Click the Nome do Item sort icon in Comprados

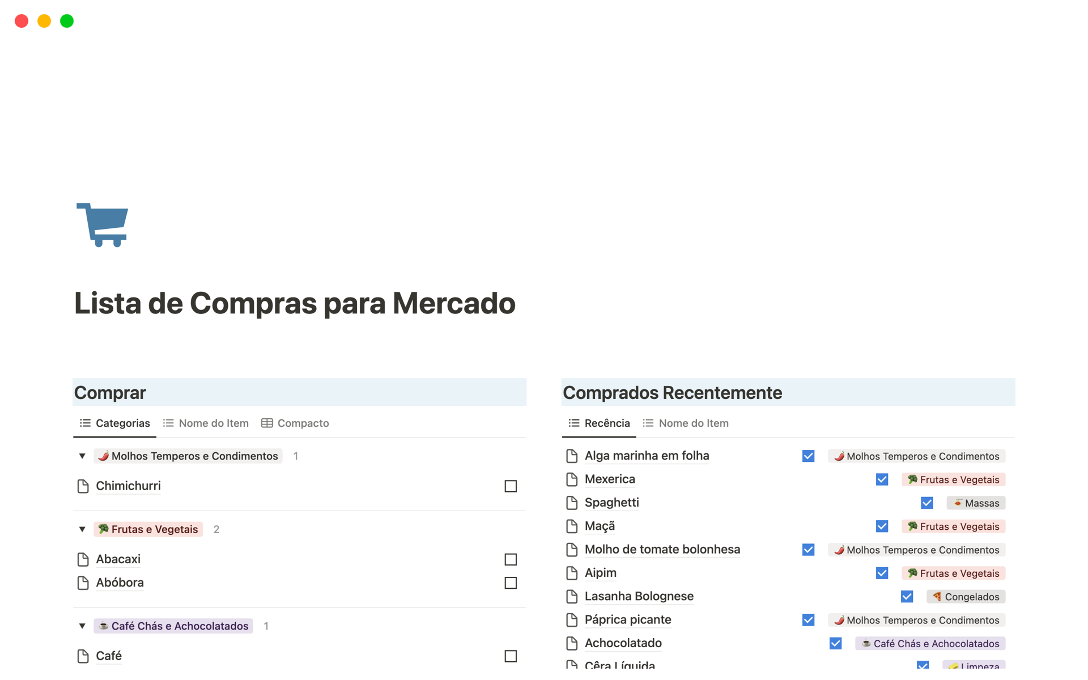click(x=649, y=422)
